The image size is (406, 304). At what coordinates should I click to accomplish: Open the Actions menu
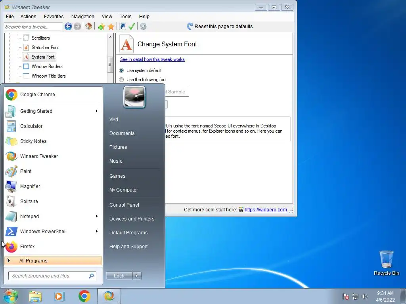(29, 17)
